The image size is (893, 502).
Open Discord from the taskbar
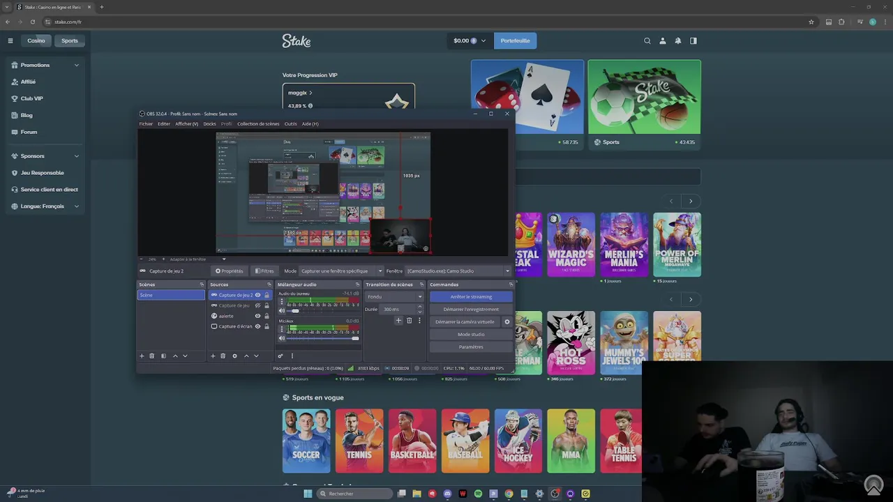point(447,494)
